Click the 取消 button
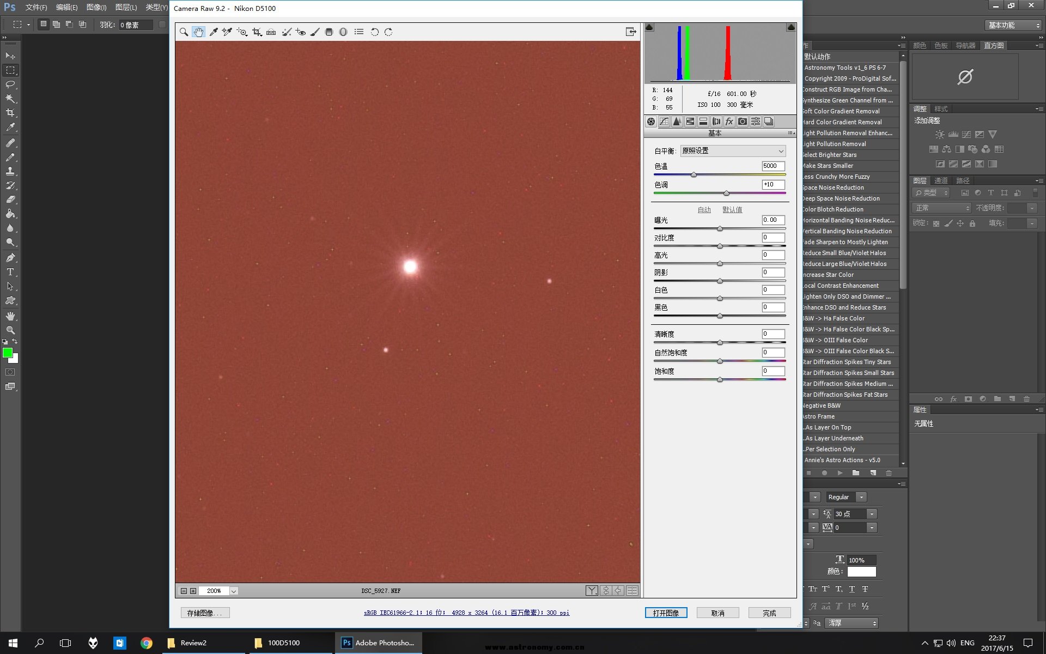This screenshot has height=654, width=1046. click(x=717, y=613)
